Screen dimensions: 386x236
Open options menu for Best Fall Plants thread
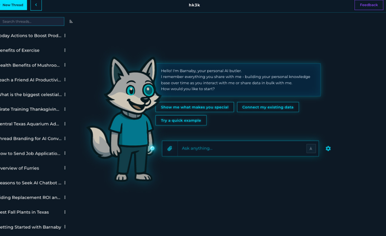pyautogui.click(x=65, y=212)
